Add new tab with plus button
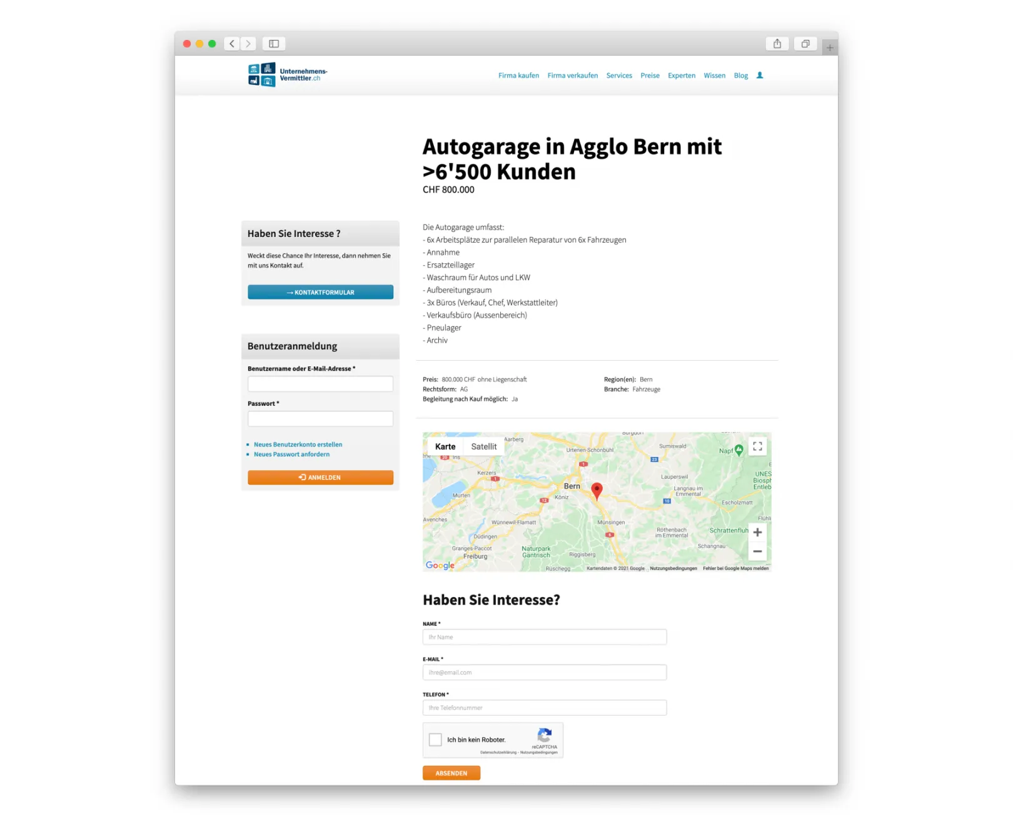The image size is (1013, 817). point(830,48)
